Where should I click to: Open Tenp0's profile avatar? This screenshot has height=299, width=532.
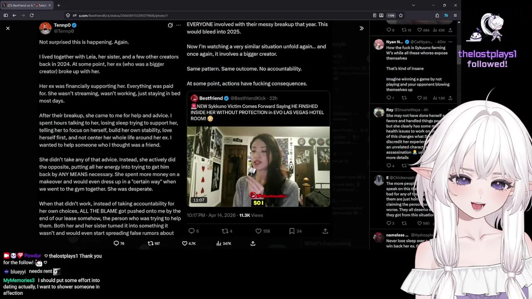(x=45, y=28)
